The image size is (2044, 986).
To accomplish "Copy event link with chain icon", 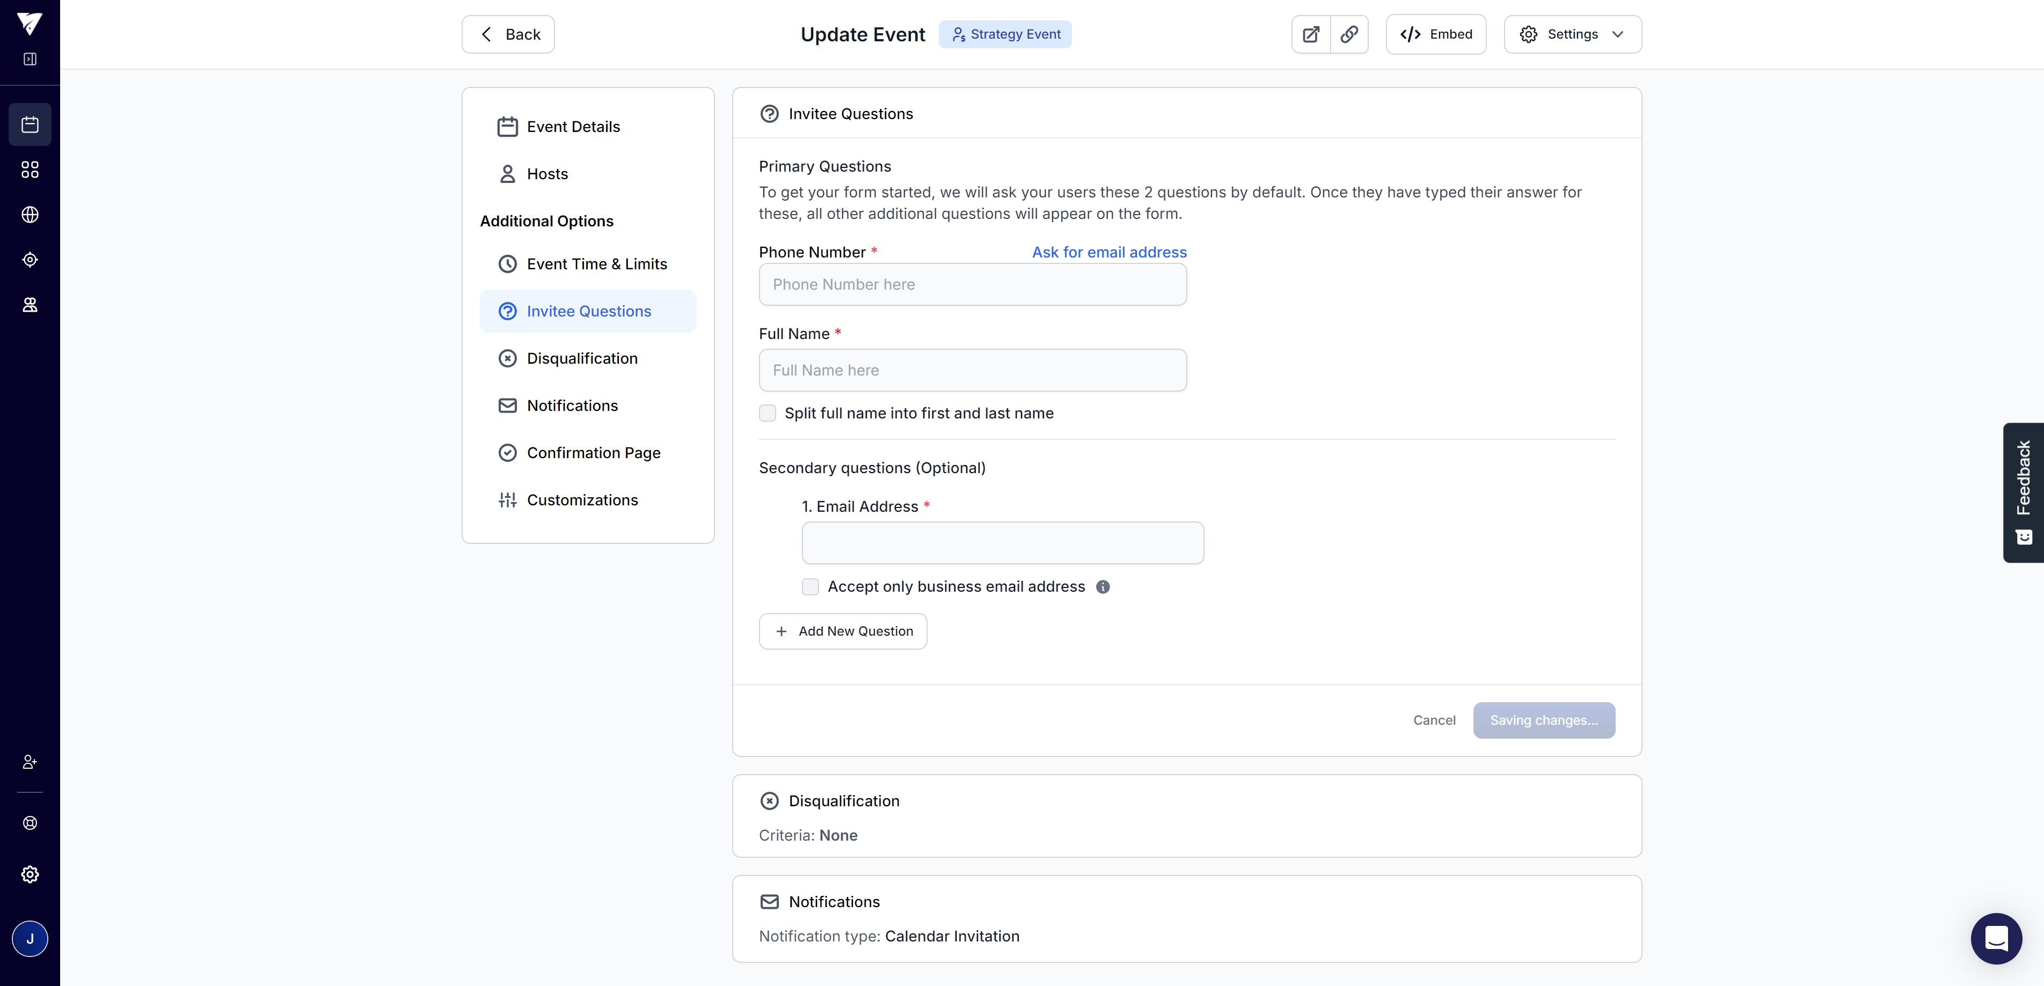I will click(x=1349, y=34).
